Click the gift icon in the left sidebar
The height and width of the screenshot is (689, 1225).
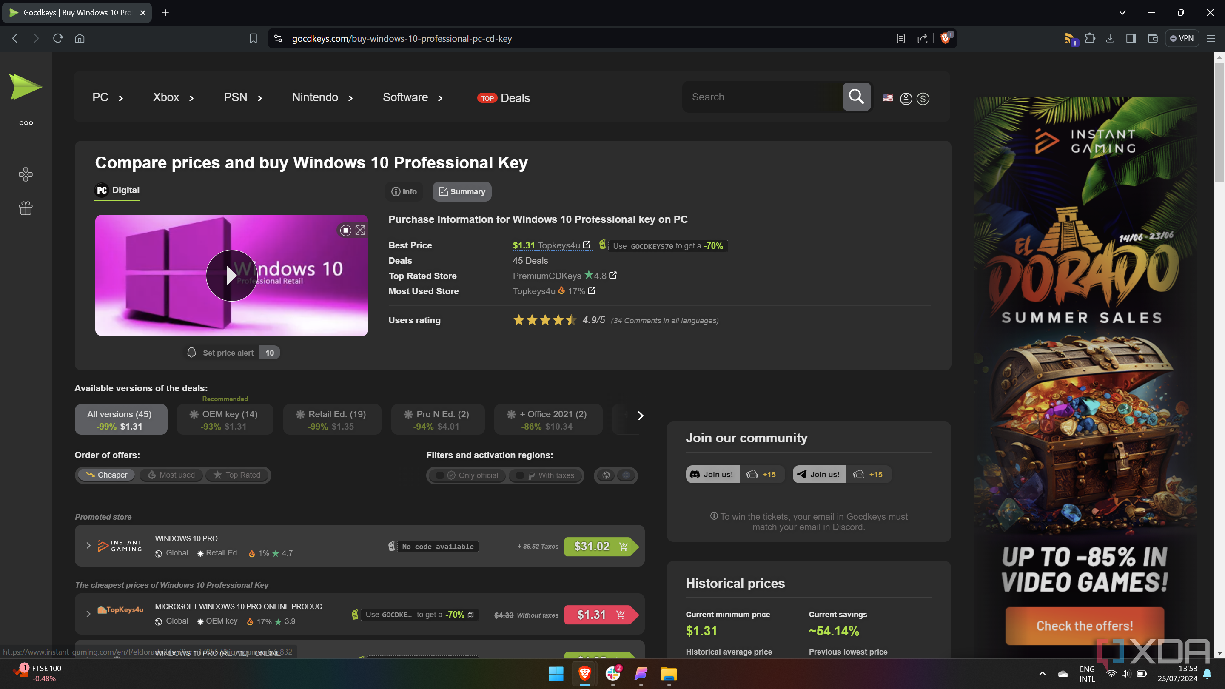pyautogui.click(x=26, y=208)
